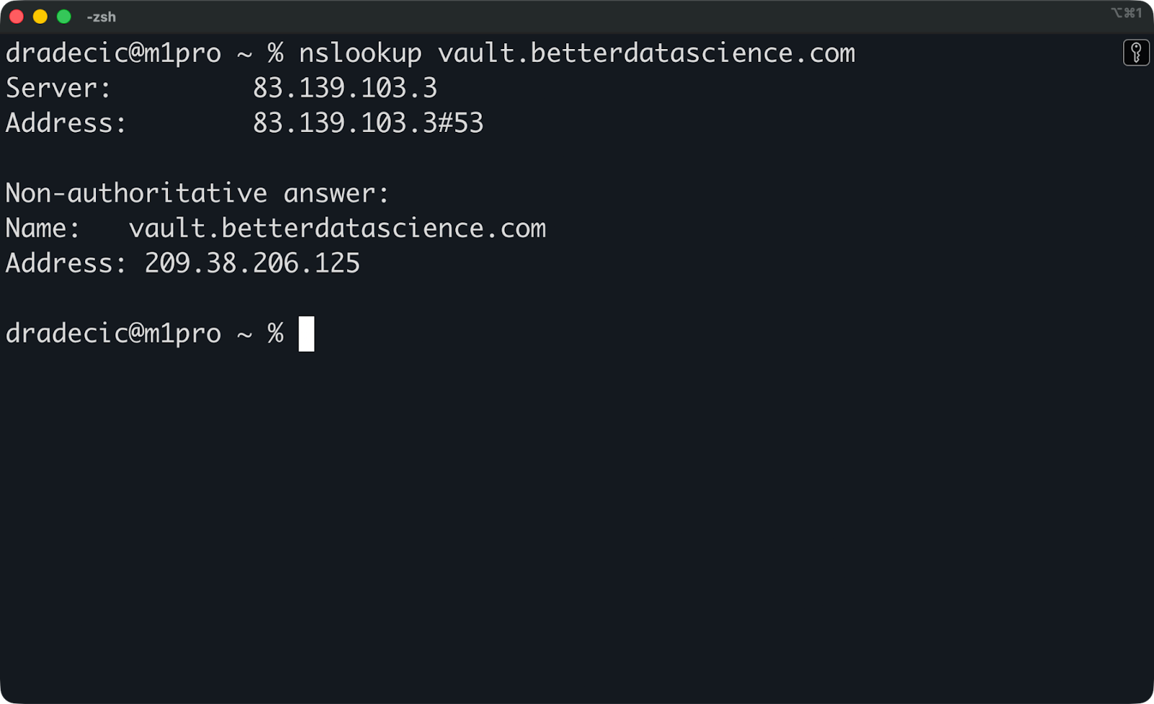Image resolution: width=1154 pixels, height=704 pixels.
Task: Click the -zsh title in the title bar
Action: [102, 16]
